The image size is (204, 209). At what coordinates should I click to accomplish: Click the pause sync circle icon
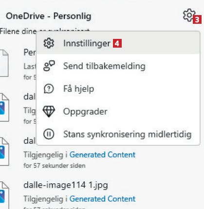[x=49, y=134]
